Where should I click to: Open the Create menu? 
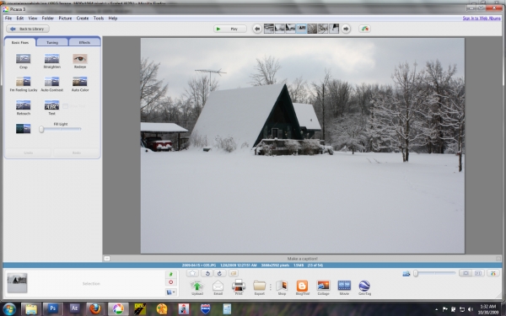point(83,19)
